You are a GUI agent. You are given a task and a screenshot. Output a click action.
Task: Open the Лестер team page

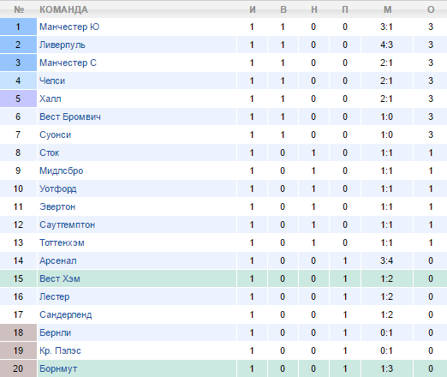[54, 296]
